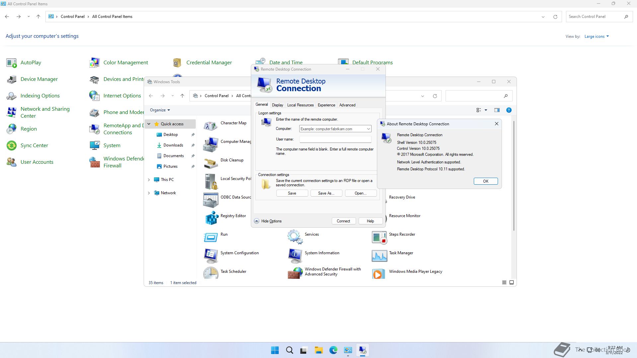Screen dimensions: 637x358
Task: Expand Network tree node
Action: (149, 193)
